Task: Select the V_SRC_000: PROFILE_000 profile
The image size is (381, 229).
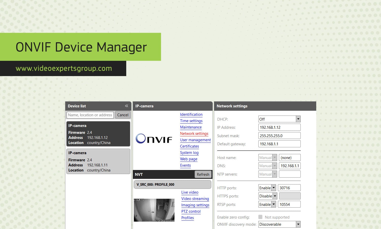Action: point(172,184)
